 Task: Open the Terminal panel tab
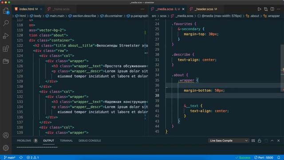(66, 141)
